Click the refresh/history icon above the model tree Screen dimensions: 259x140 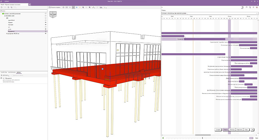click(x=2, y=7)
